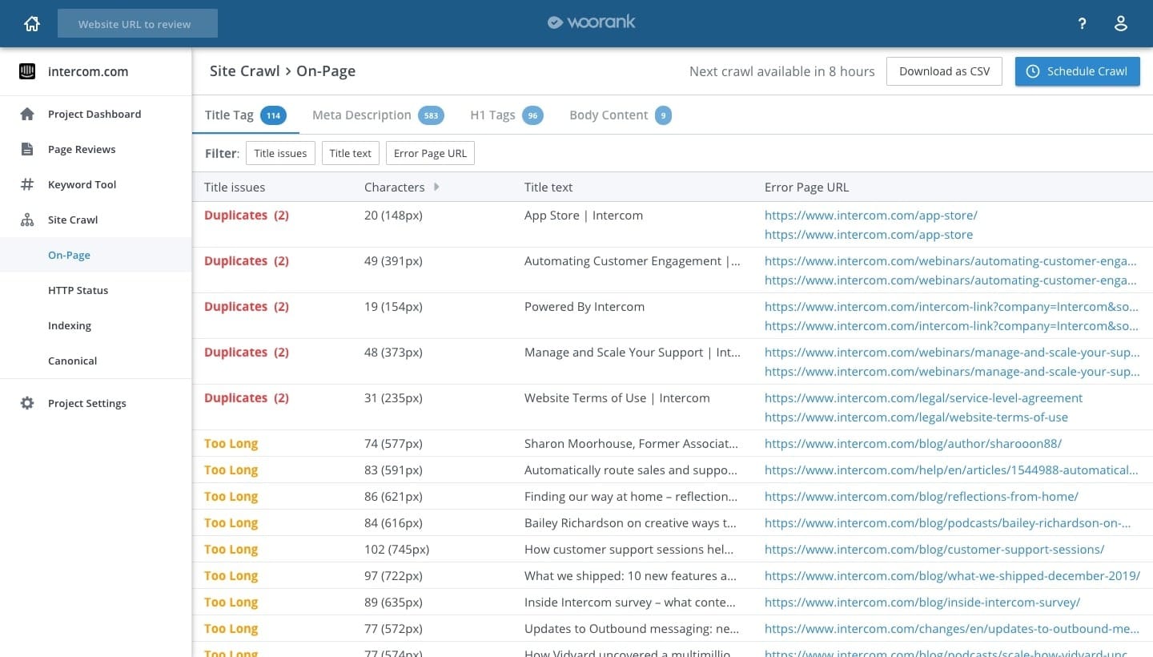Click the WooRank logo in header
This screenshot has width=1153, height=657.
point(591,22)
